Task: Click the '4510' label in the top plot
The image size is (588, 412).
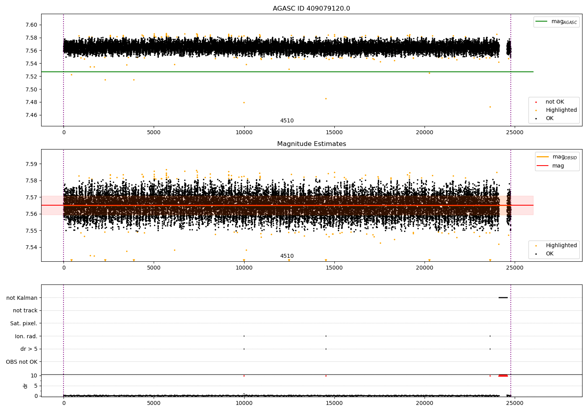Action: (287, 121)
